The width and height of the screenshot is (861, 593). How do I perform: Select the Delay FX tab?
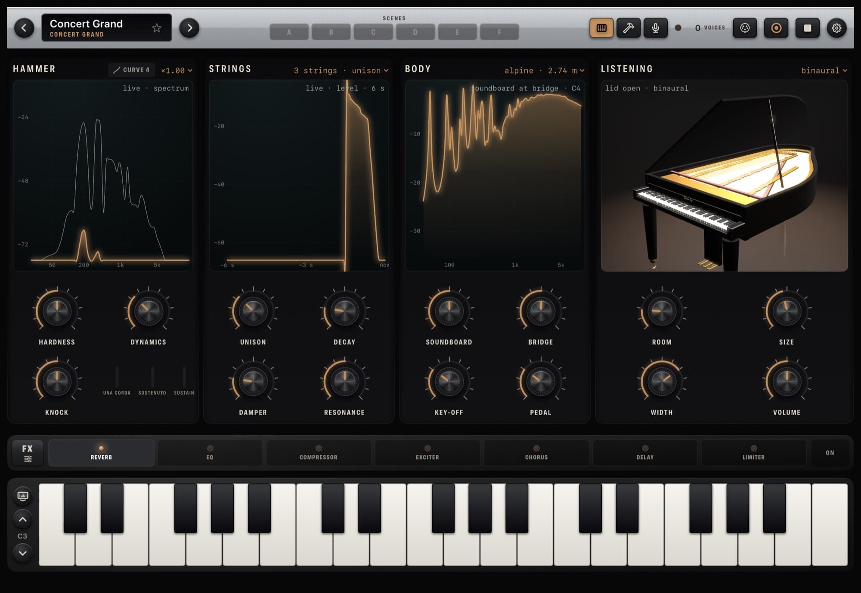click(x=645, y=453)
